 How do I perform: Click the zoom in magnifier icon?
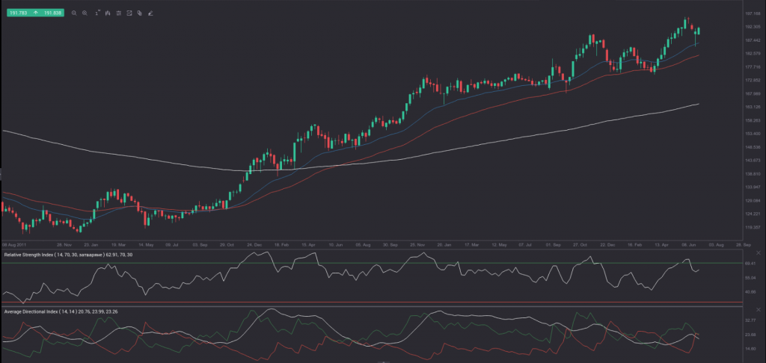tap(85, 13)
